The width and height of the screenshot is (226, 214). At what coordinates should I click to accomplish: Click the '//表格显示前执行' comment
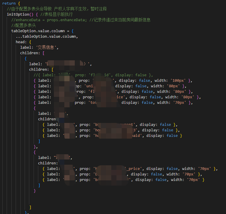(x=57, y=14)
